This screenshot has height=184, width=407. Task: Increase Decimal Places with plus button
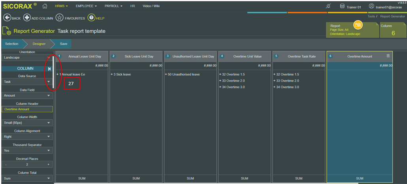pos(48,164)
